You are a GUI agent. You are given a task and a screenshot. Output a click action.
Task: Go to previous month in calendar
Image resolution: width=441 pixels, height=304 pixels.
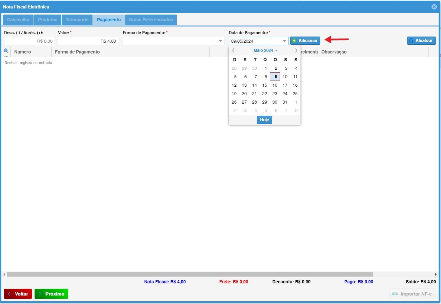233,50
